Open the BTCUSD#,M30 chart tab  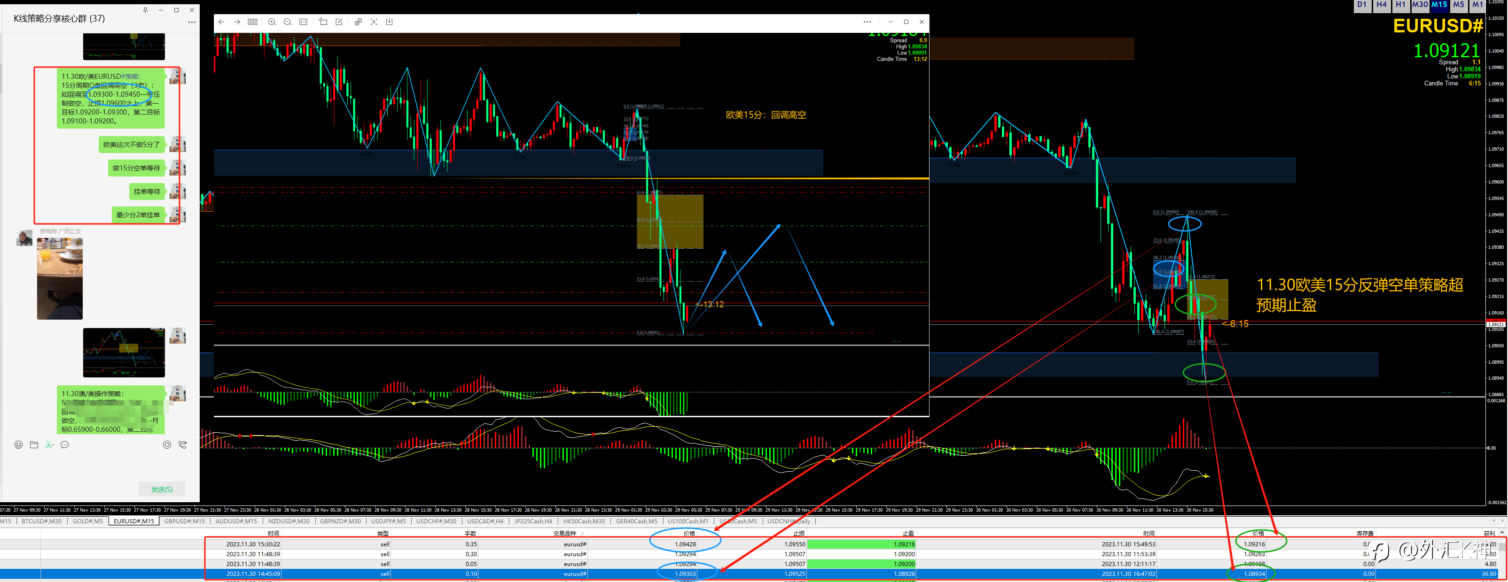[41, 521]
